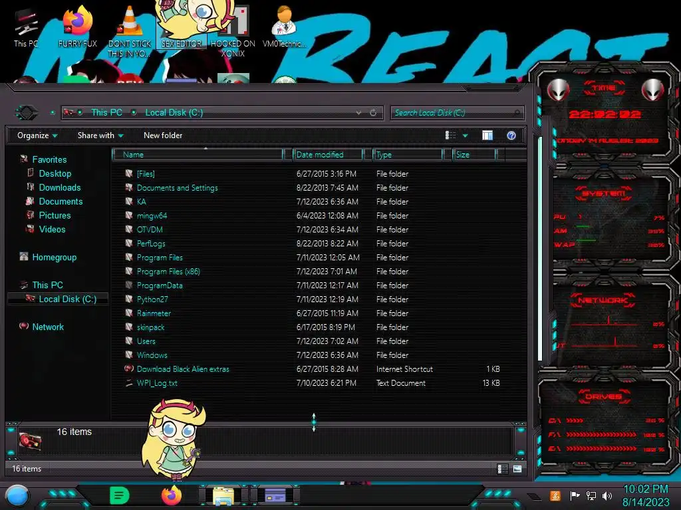Select Favorites in the navigation pane
The image size is (681, 510).
click(49, 159)
